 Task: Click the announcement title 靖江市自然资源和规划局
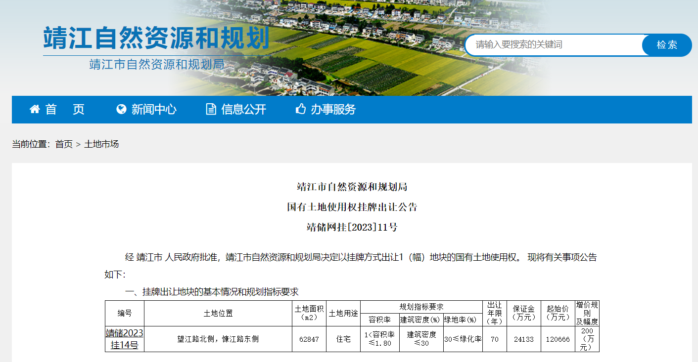tap(352, 187)
